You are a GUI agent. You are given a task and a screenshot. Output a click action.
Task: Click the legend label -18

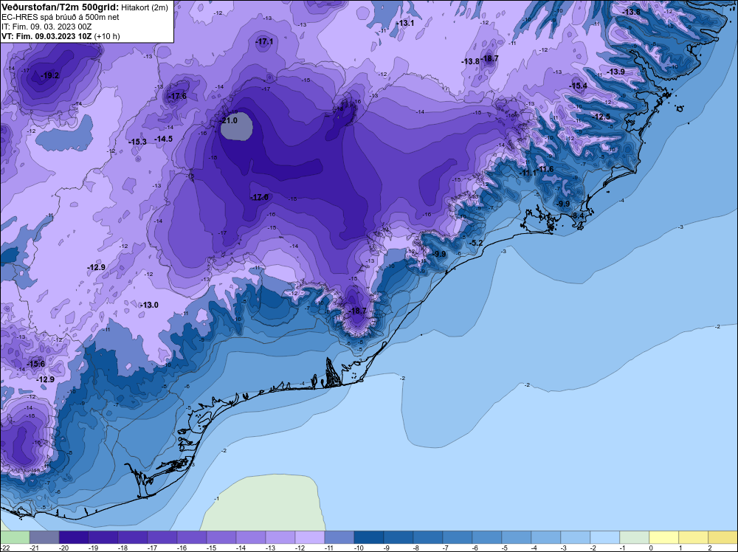(123, 548)
